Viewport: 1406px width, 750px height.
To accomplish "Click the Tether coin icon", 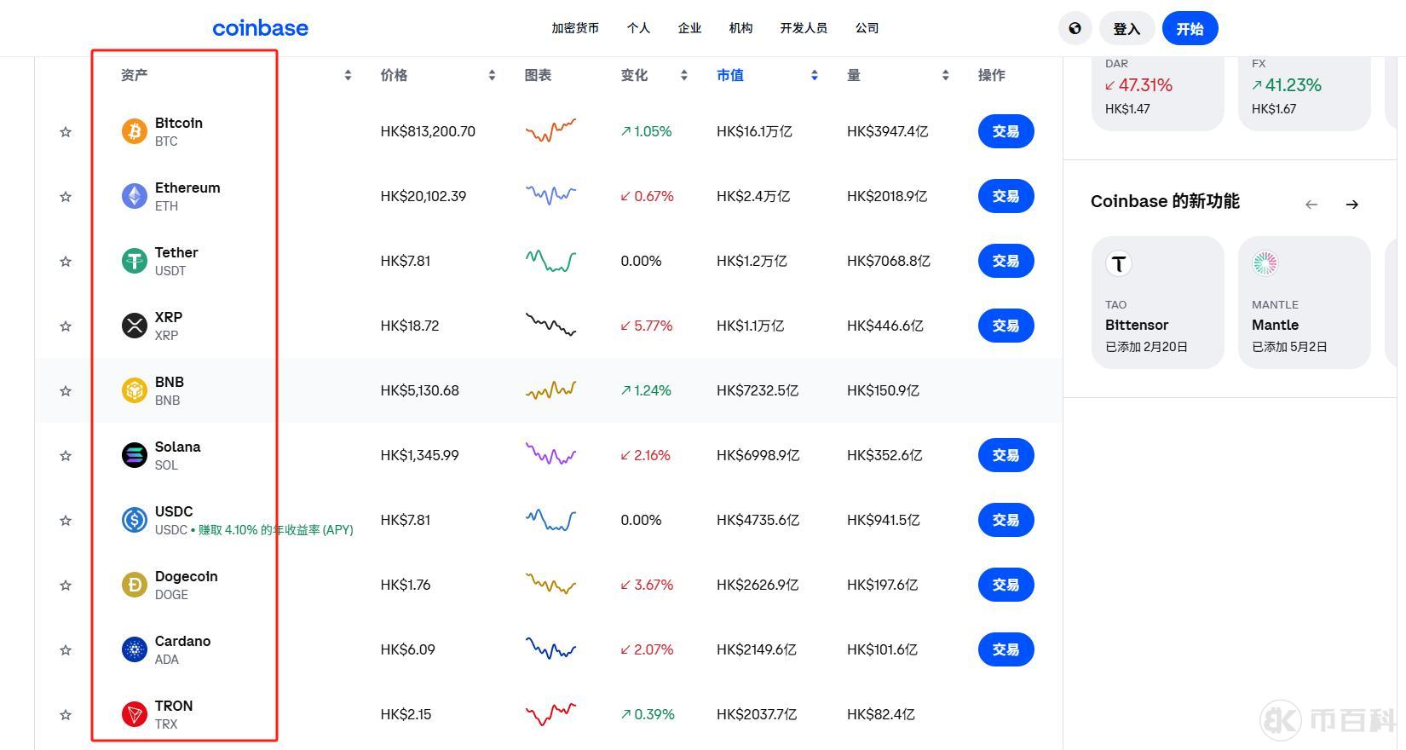I will pos(134,261).
